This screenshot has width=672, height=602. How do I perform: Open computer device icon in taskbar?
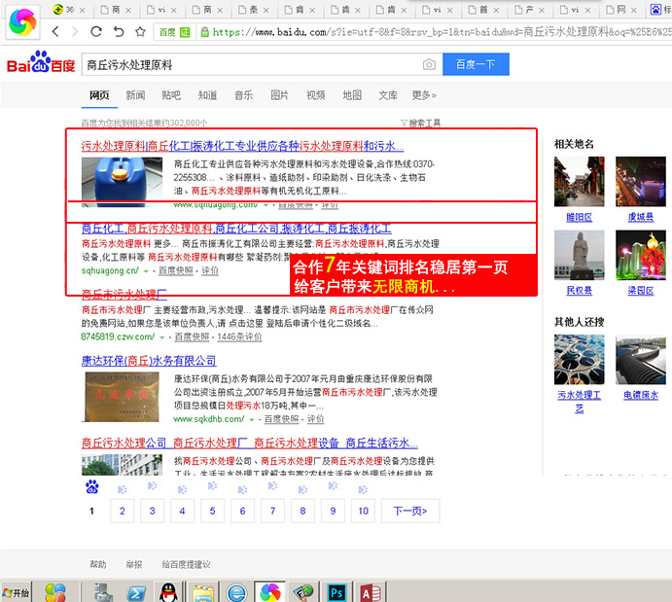103,592
